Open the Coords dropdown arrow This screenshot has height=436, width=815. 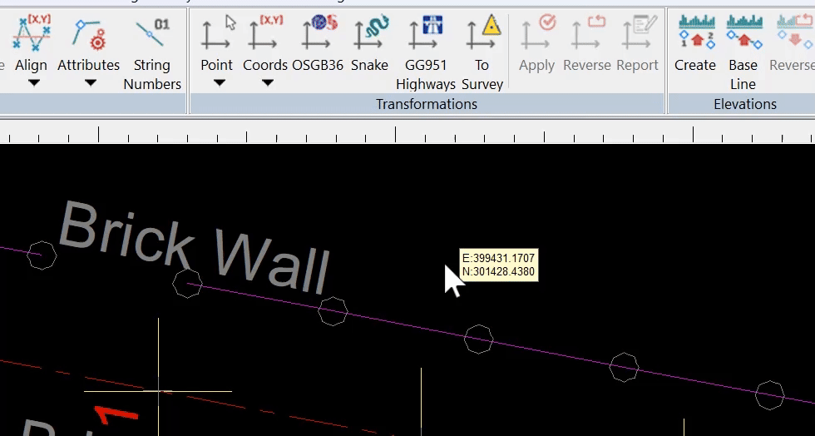(x=267, y=83)
